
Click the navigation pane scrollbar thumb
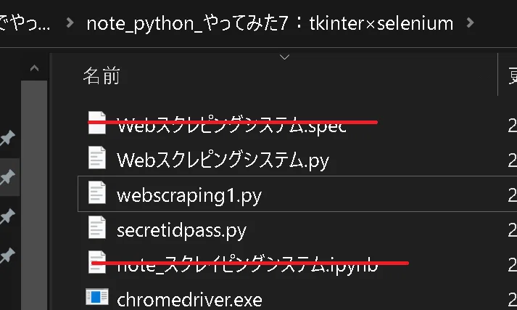(34, 195)
